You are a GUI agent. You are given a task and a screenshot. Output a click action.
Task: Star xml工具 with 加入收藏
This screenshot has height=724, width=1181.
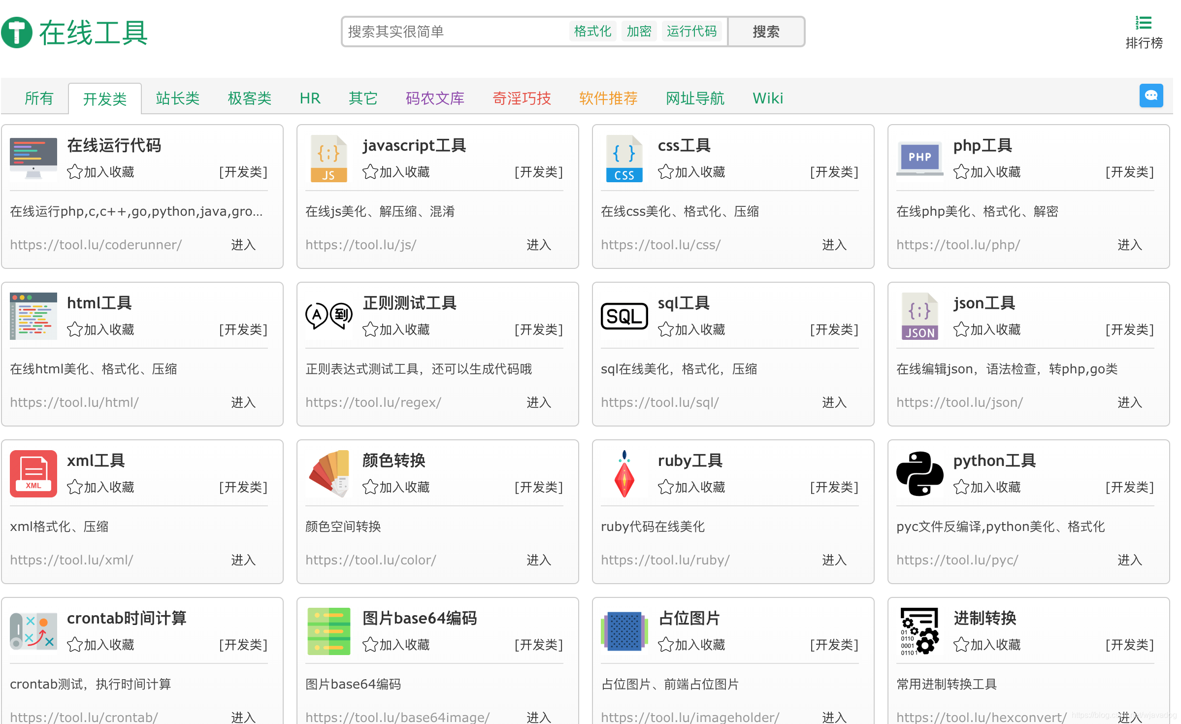pyautogui.click(x=101, y=487)
